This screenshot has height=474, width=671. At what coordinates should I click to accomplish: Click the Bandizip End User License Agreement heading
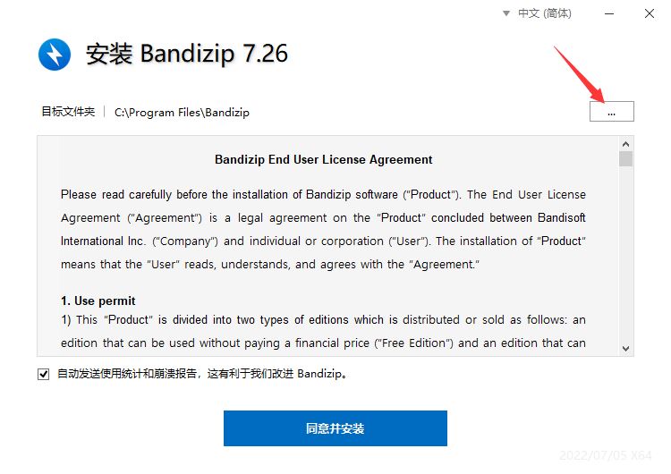coord(324,159)
